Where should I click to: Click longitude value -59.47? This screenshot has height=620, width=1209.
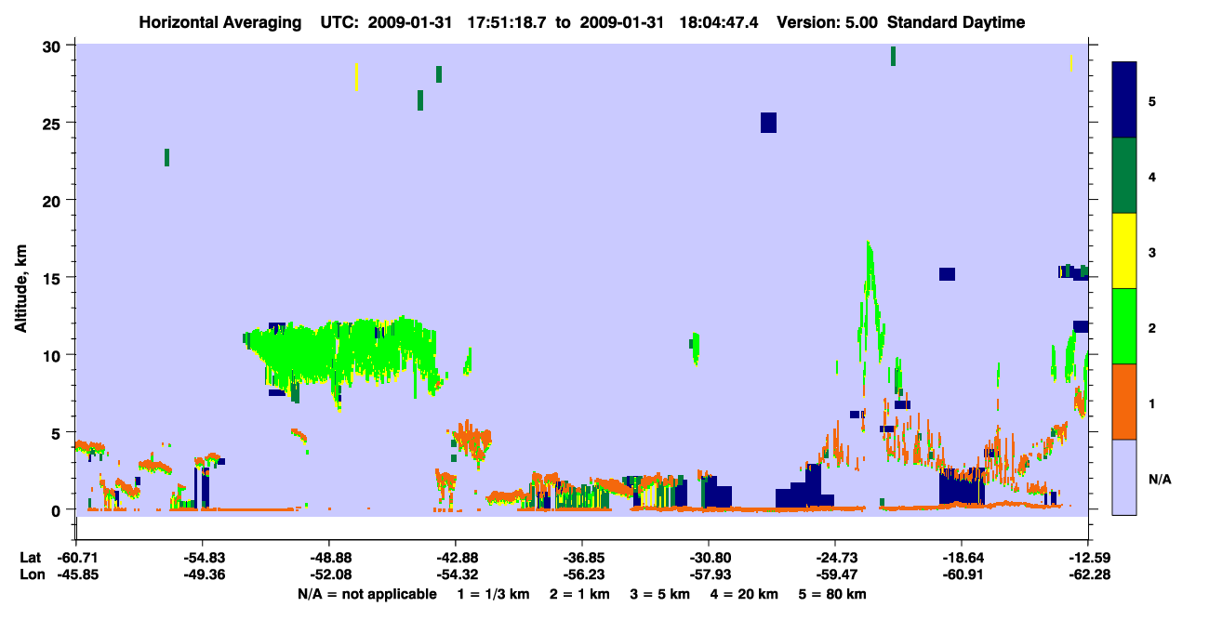coord(835,574)
